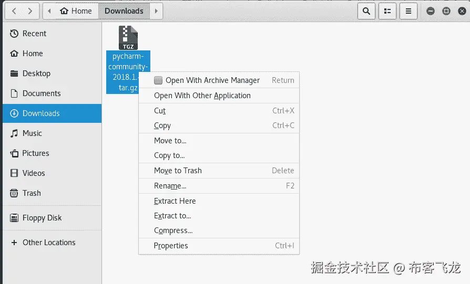The width and height of the screenshot is (470, 284).
Task: Click the Archive Manager icon checkbox
Action: tap(158, 80)
